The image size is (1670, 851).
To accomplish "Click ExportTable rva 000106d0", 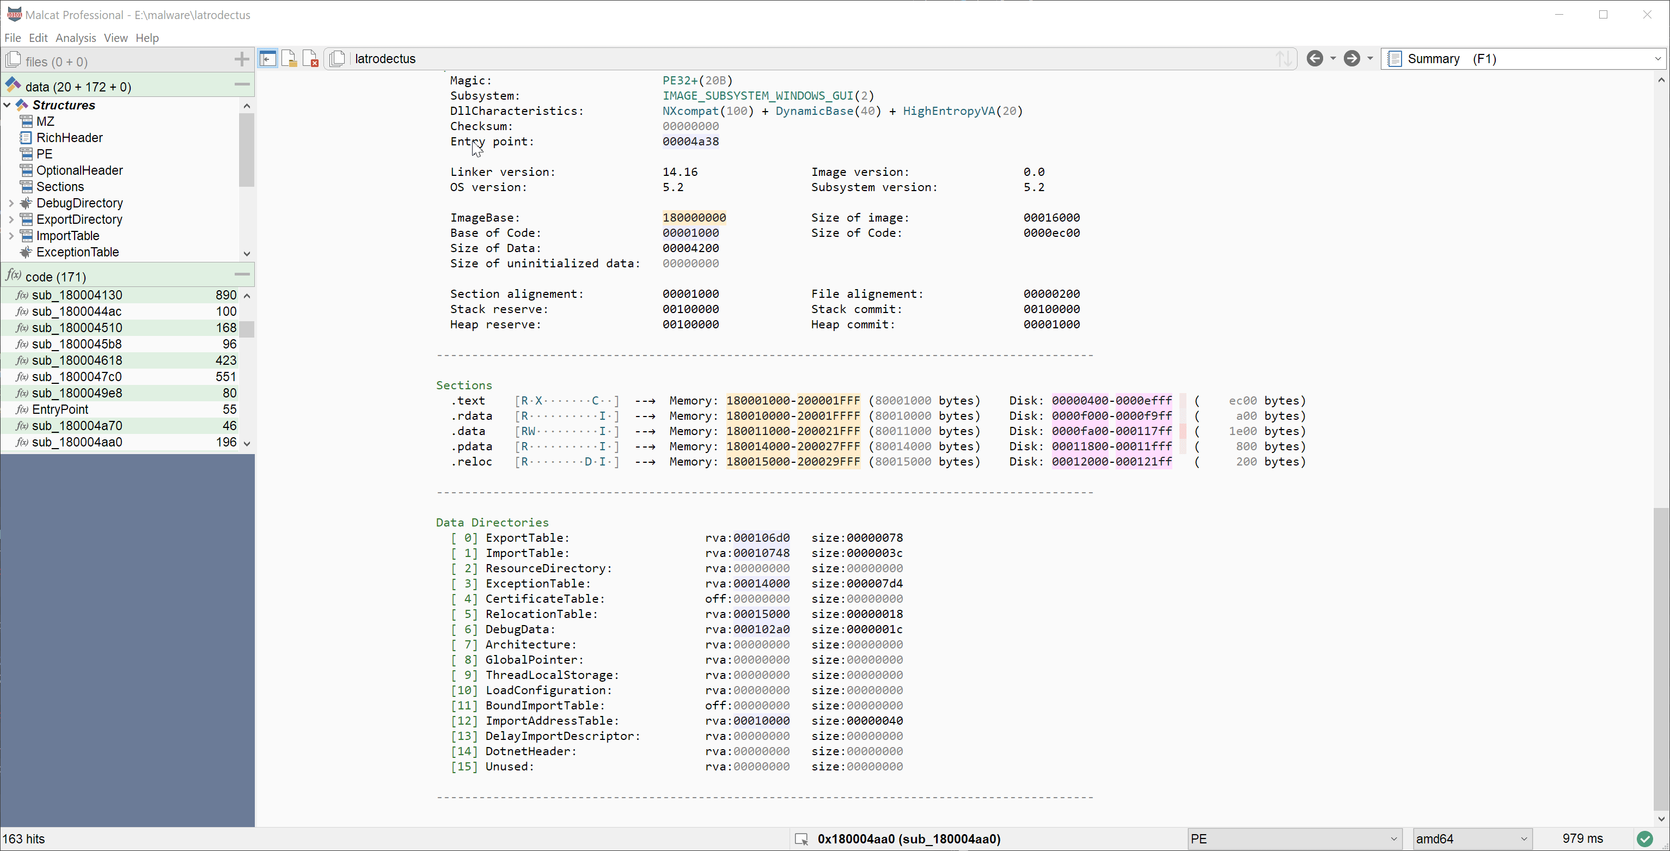I will 762,538.
